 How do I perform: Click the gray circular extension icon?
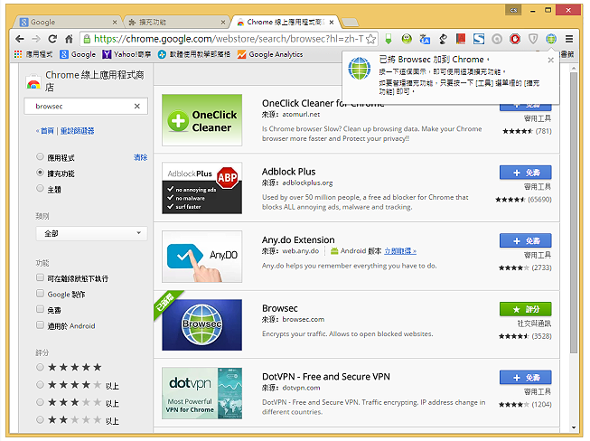tap(497, 39)
